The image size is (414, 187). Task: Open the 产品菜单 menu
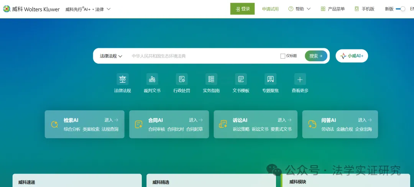pos(333,9)
